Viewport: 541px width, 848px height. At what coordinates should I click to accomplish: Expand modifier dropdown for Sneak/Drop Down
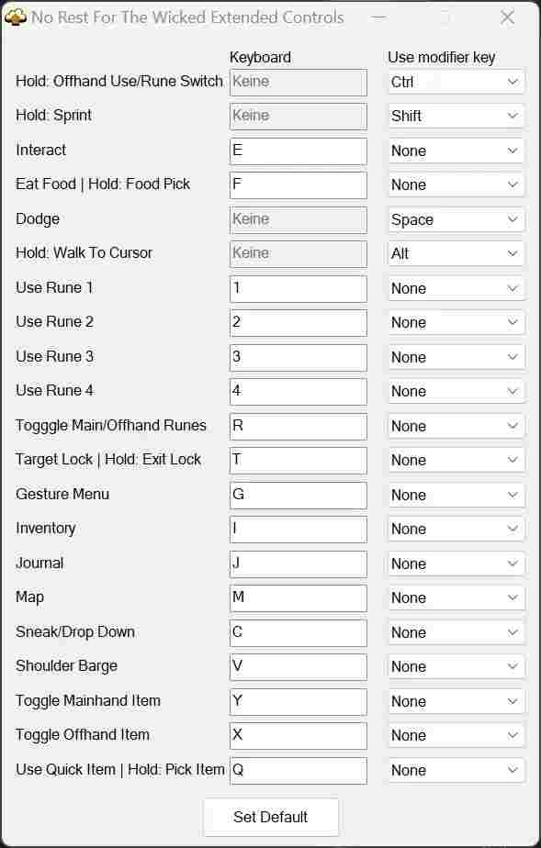(x=456, y=632)
